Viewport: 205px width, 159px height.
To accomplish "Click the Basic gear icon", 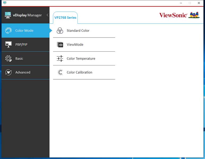I will pyautogui.click(x=8, y=59).
